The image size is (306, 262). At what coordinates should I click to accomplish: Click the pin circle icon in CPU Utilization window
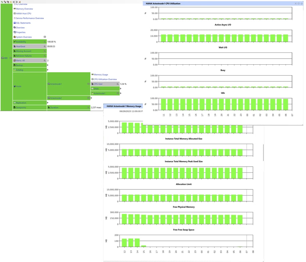pyautogui.click(x=302, y=3)
